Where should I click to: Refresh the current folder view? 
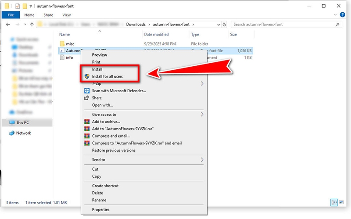point(224,25)
